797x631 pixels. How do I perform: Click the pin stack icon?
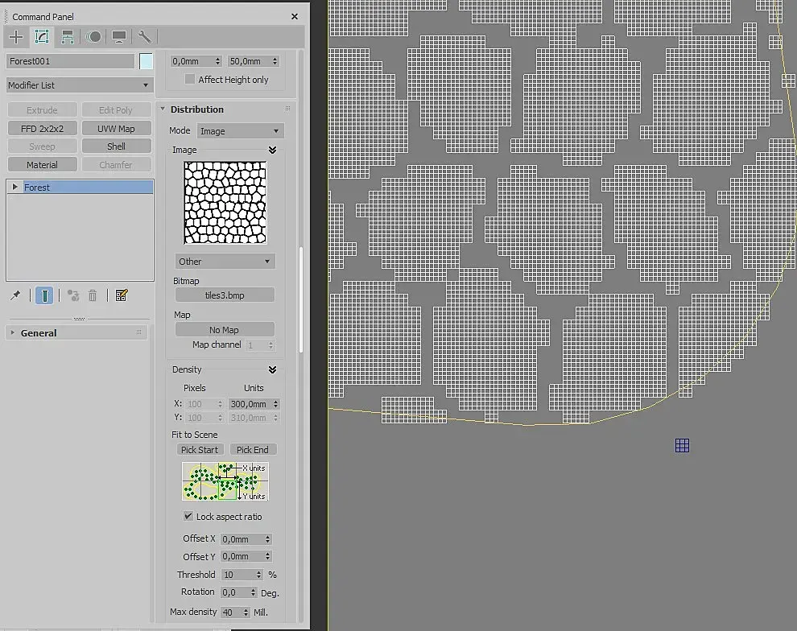(16, 295)
